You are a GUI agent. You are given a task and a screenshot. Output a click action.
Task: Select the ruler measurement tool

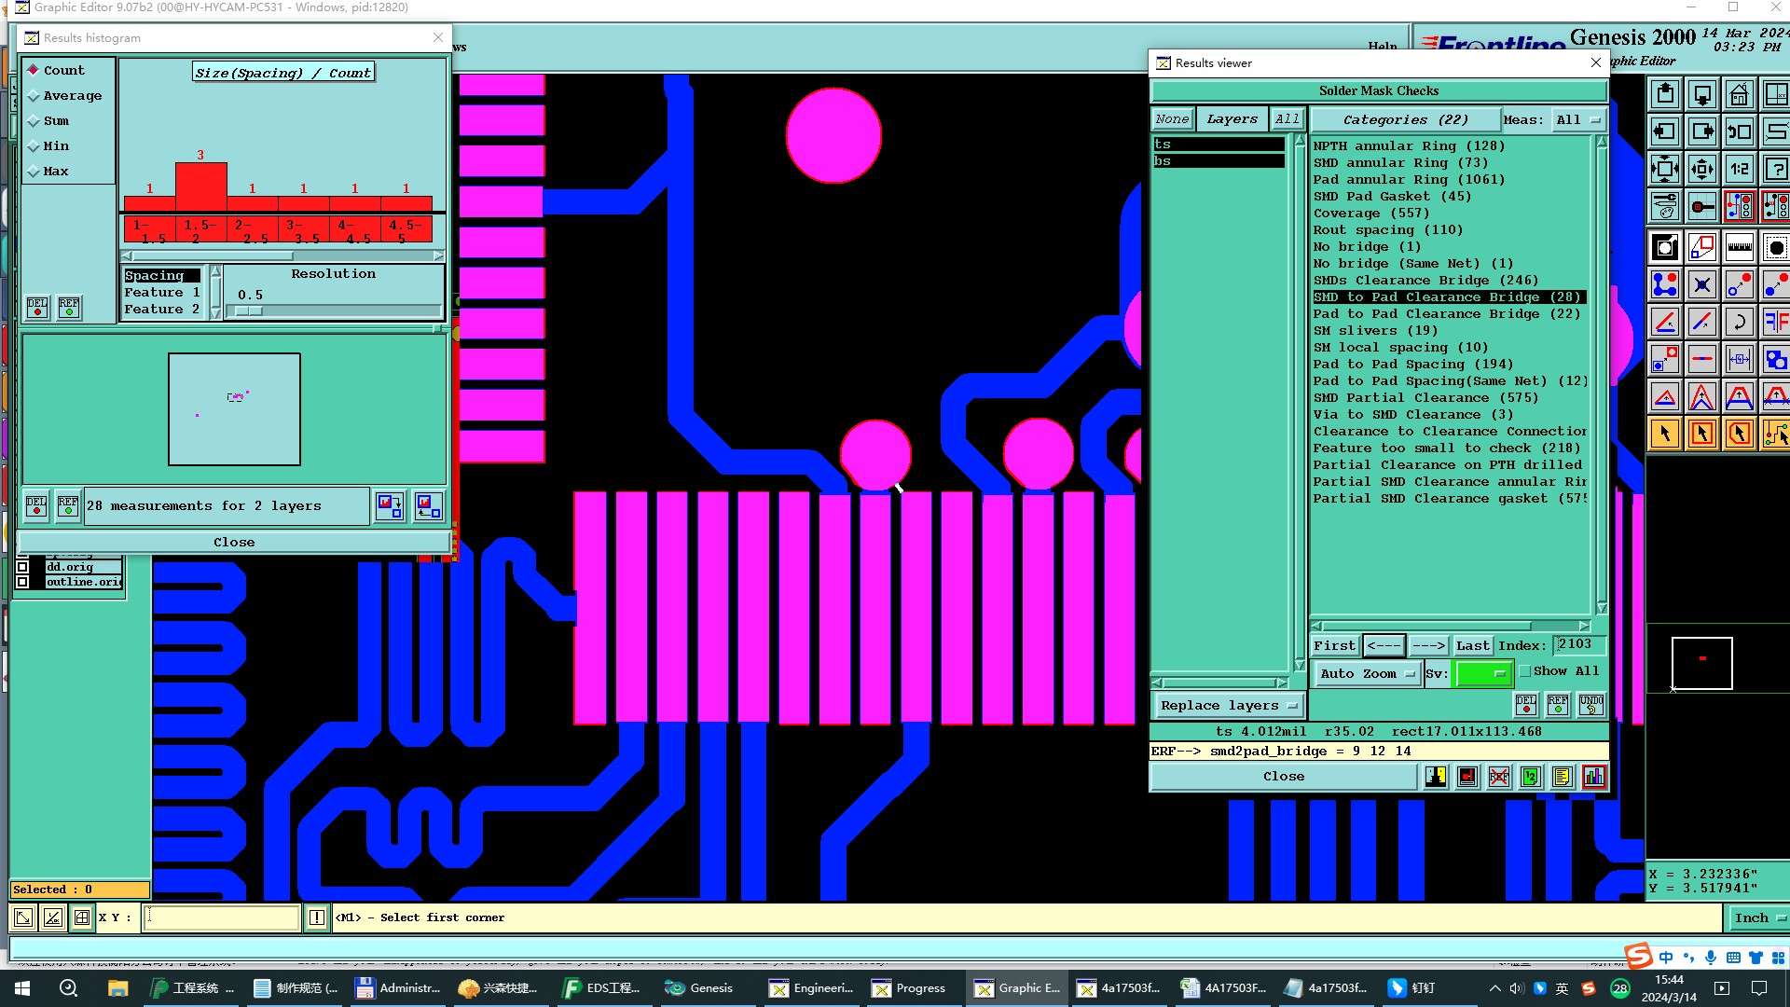[x=1739, y=247]
